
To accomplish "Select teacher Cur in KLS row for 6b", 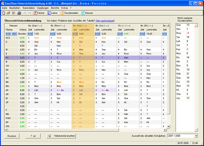I will [104, 38].
